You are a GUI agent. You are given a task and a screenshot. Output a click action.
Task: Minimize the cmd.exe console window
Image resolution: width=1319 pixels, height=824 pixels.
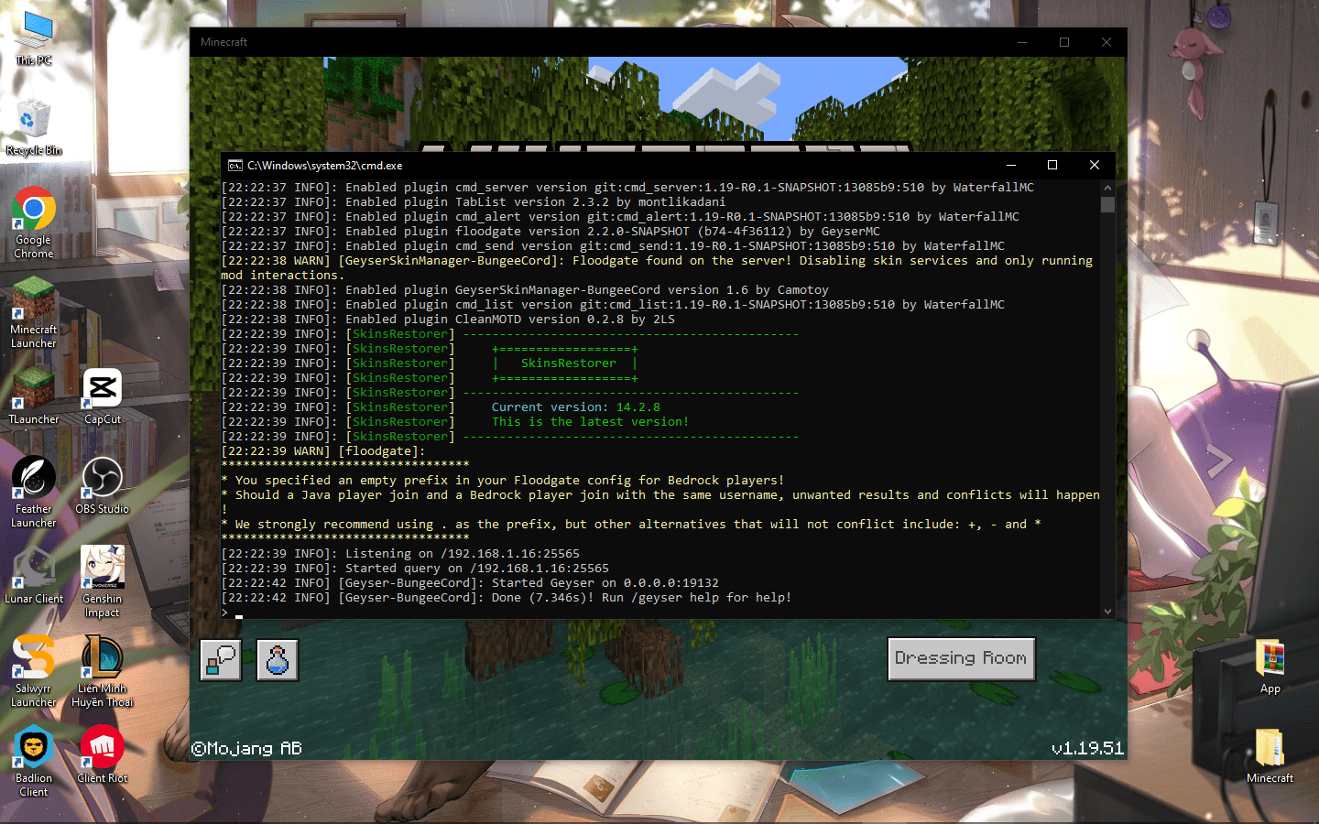click(x=1011, y=165)
